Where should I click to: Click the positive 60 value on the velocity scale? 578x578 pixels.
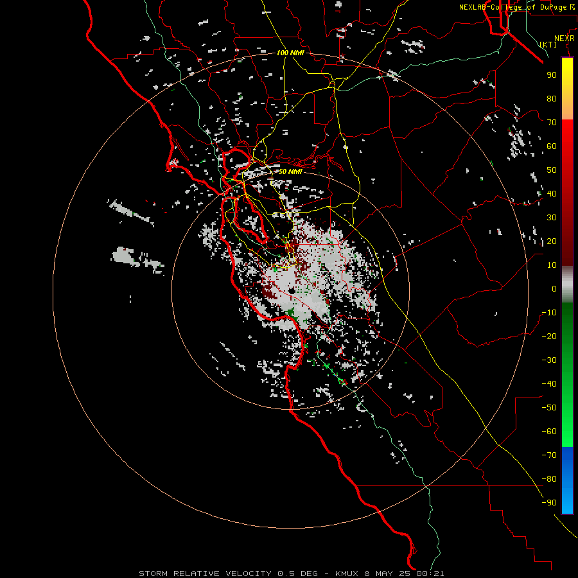(x=552, y=146)
